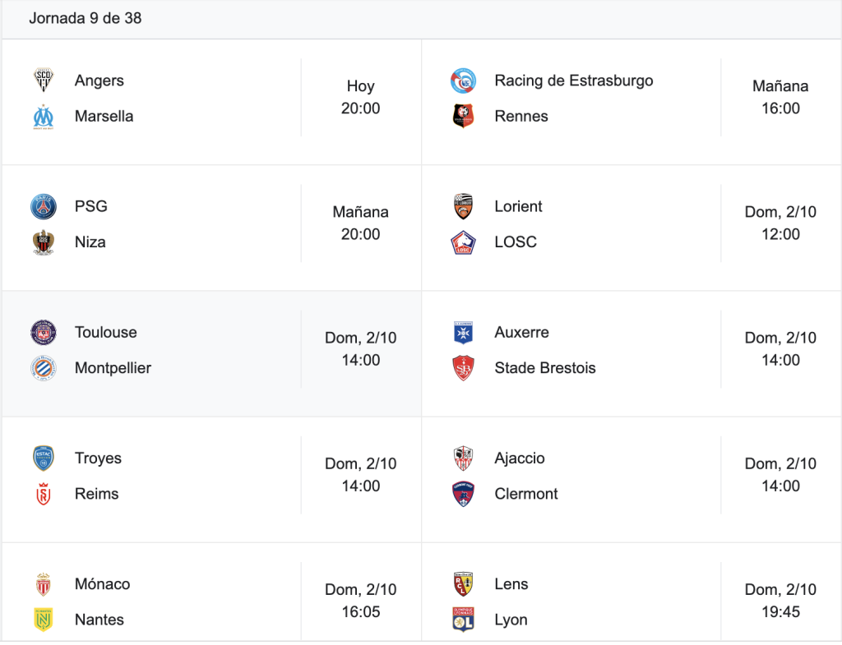Image resolution: width=842 pixels, height=645 pixels.
Task: Click the Rennes team logo
Action: click(463, 117)
